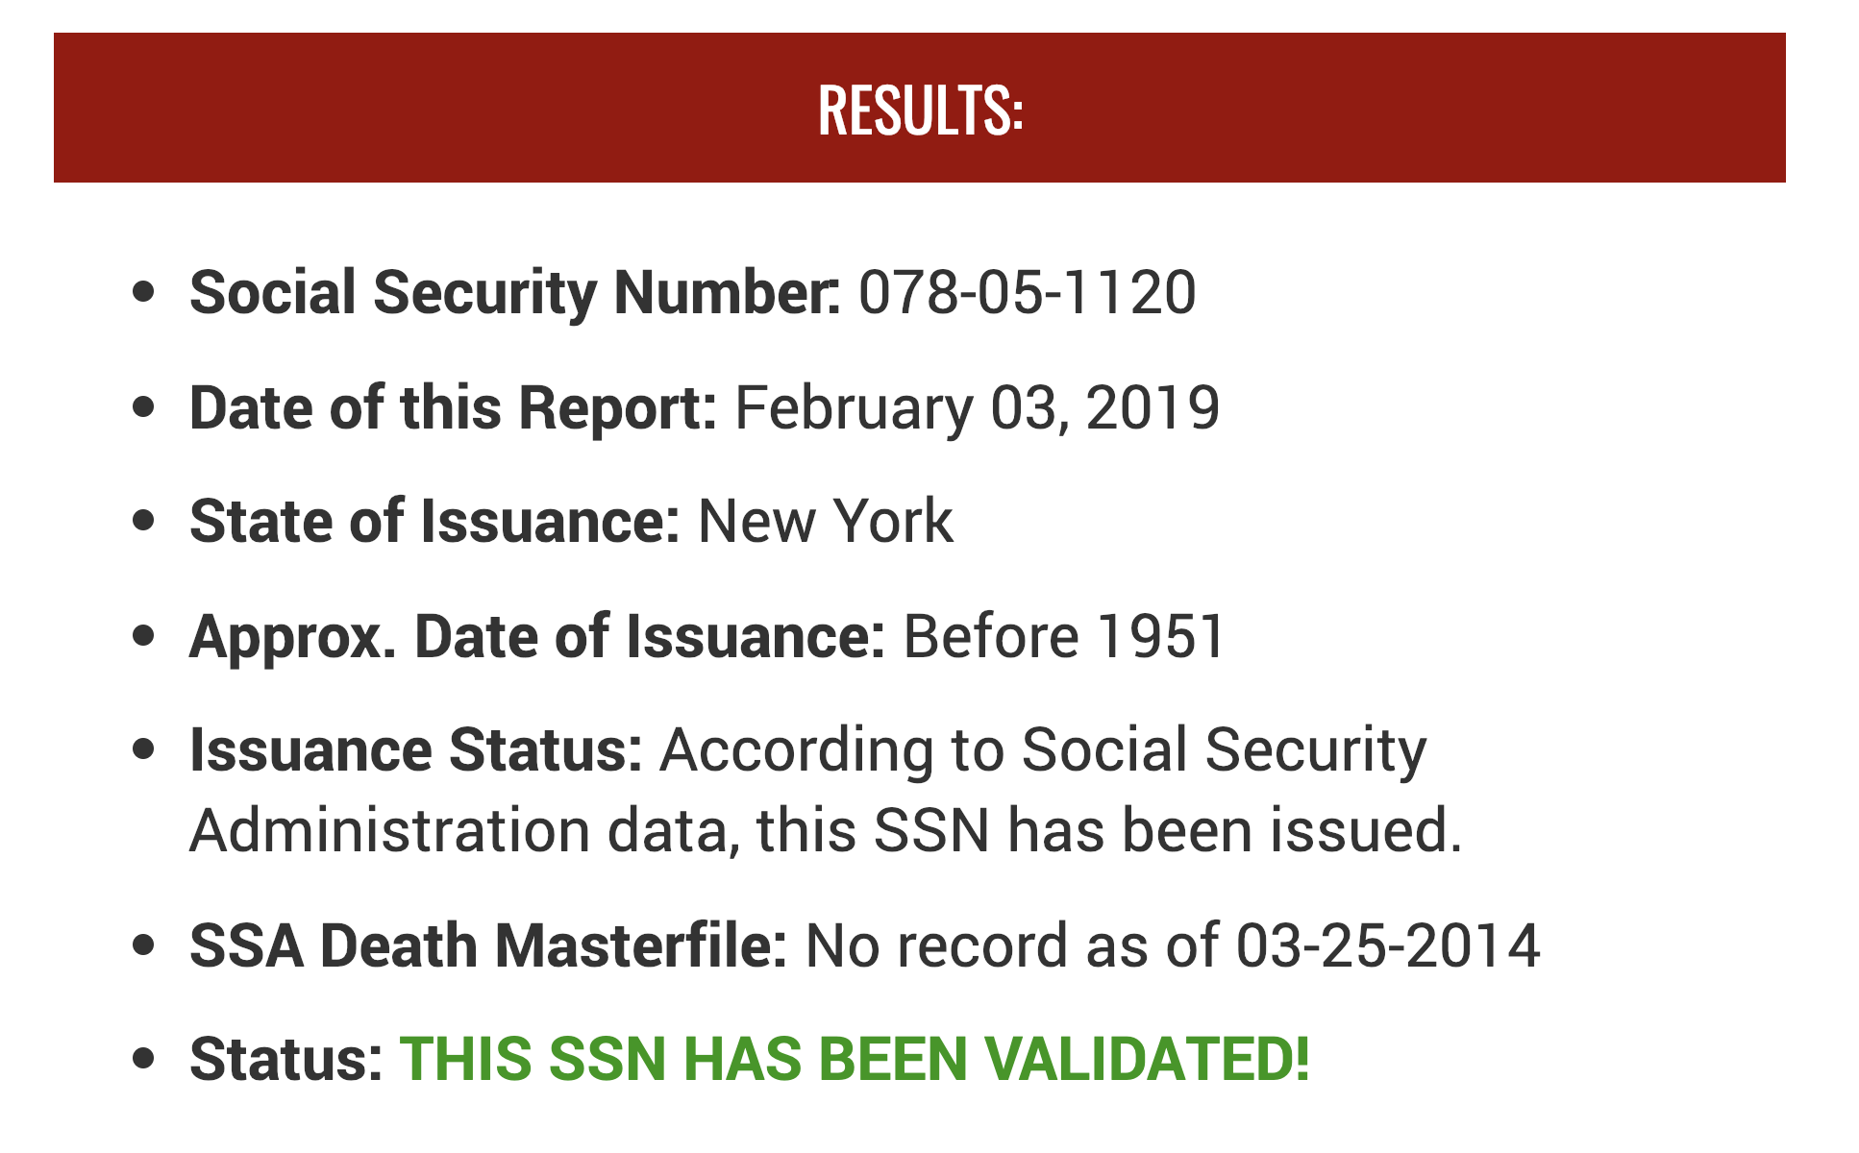This screenshot has width=1859, height=1153.
Task: Click the Issuance Status label
Action: (415, 749)
